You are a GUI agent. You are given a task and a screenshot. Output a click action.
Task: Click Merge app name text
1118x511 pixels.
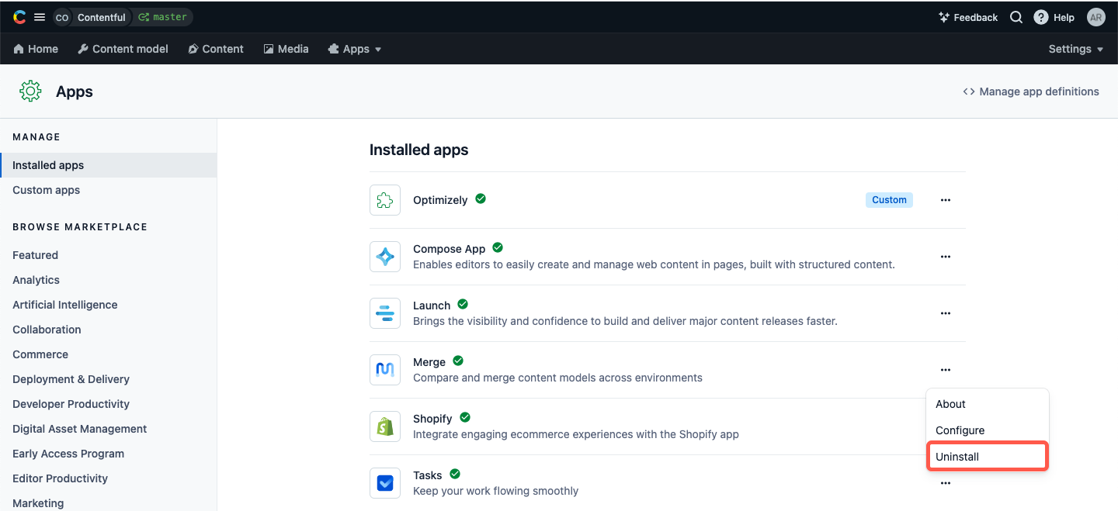coord(429,362)
